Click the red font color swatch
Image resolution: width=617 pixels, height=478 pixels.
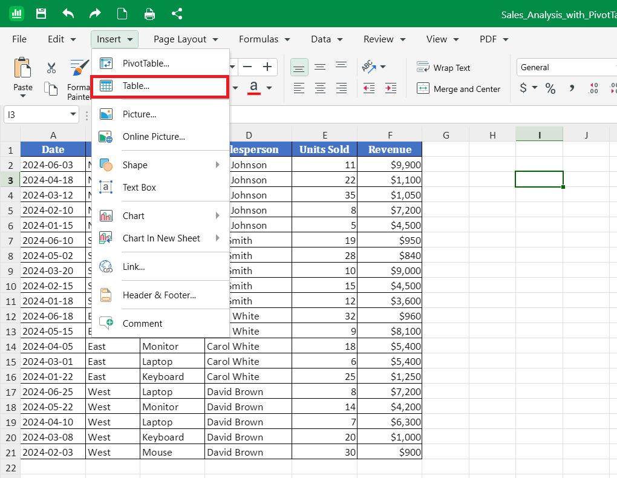coord(254,87)
